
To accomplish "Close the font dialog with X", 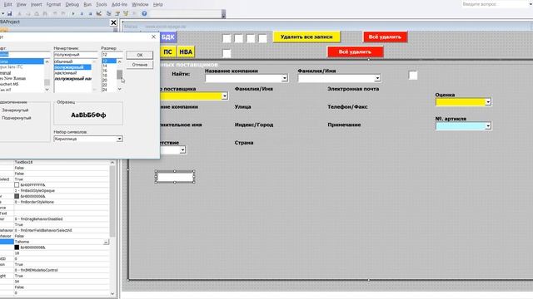I will tap(153, 37).
